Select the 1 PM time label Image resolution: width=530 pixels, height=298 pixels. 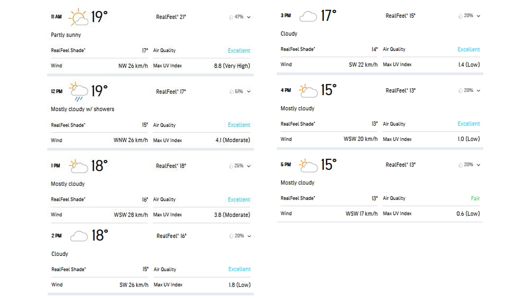[x=55, y=166]
